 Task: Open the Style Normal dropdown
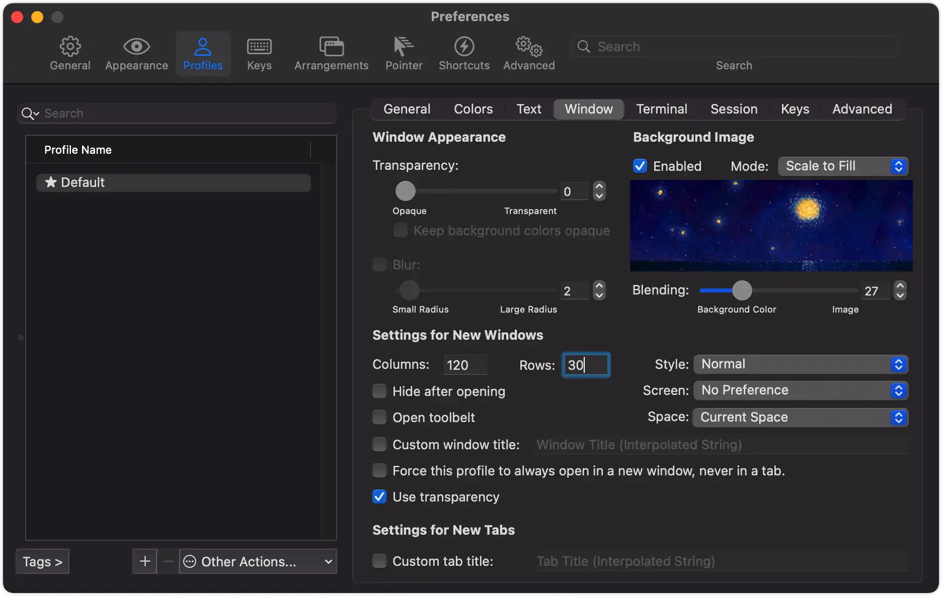801,364
